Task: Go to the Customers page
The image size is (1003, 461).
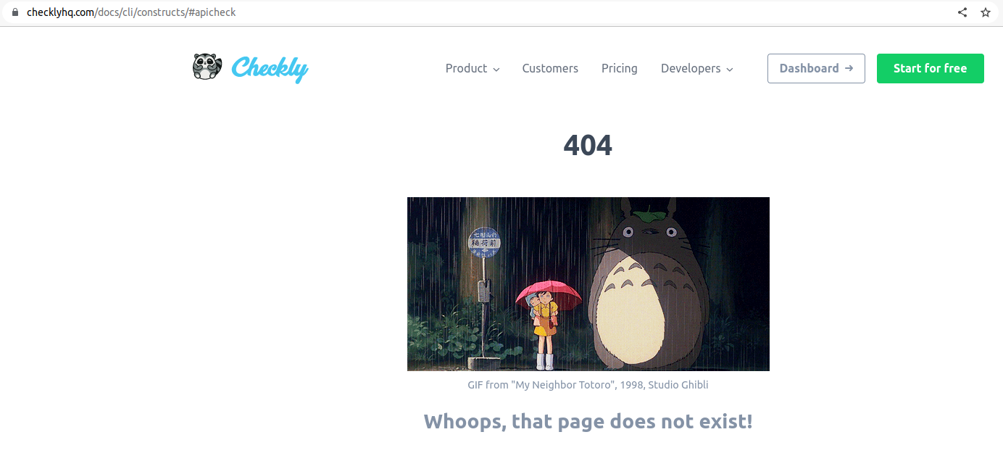Action: click(x=550, y=68)
